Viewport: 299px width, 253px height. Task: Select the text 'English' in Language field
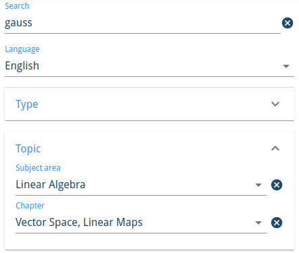pos(22,66)
